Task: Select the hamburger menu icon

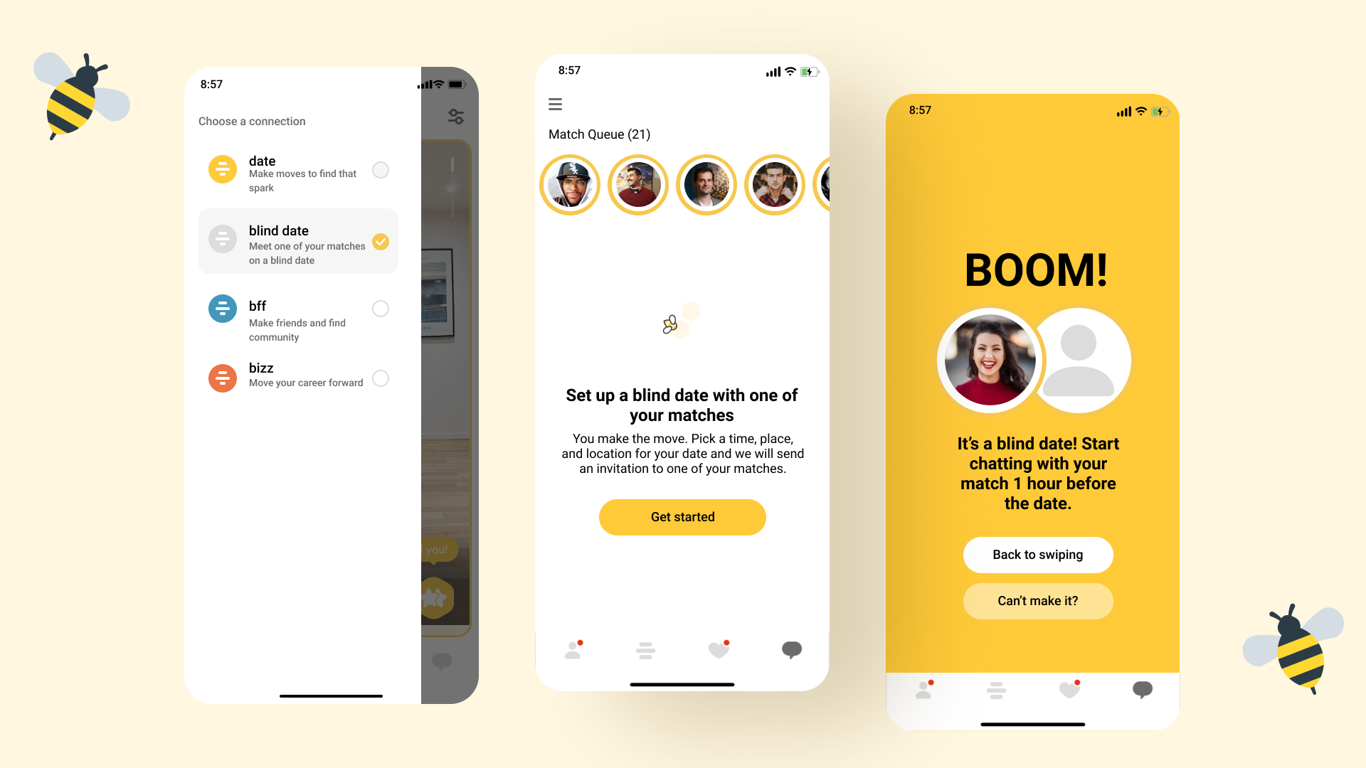Action: tap(556, 104)
